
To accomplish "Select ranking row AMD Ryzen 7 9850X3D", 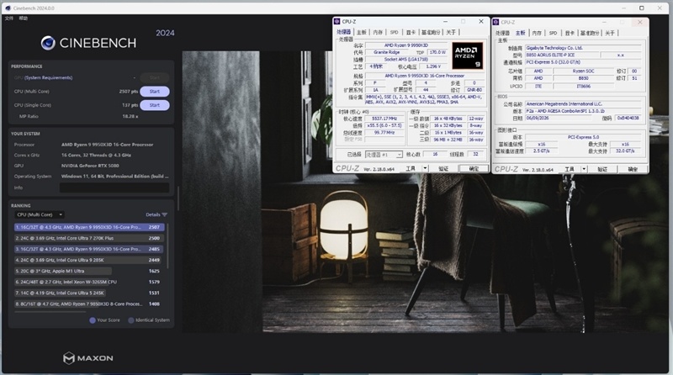I will coord(89,304).
